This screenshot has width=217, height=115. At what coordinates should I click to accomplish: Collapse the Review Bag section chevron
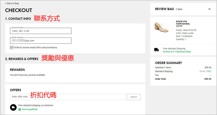click(209, 9)
